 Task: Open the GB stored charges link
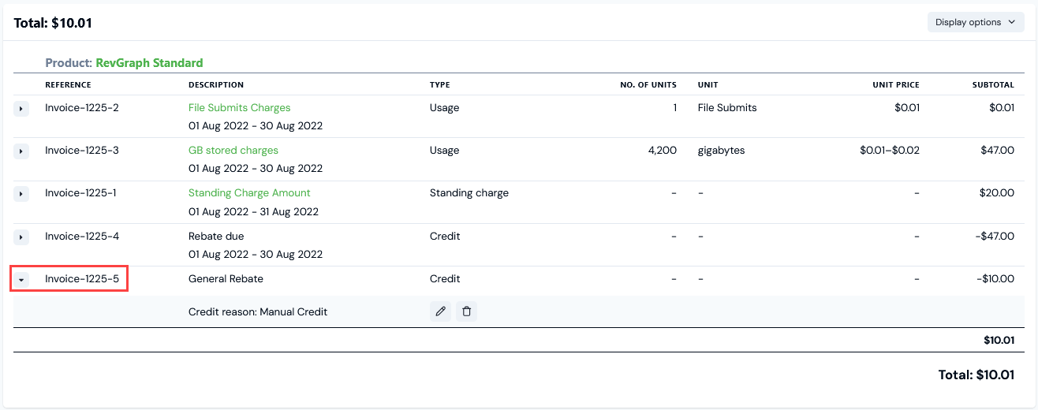[x=233, y=150]
